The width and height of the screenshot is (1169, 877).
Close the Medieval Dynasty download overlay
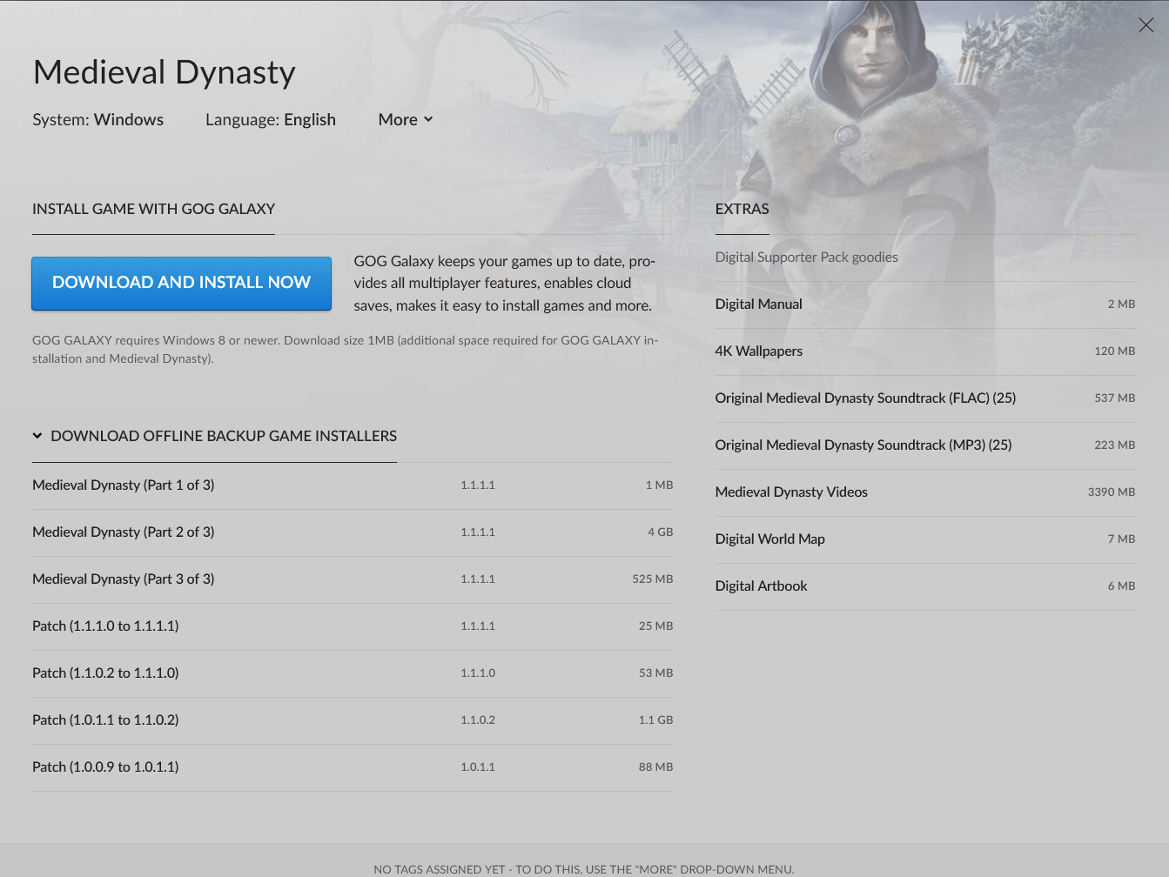point(1145,25)
